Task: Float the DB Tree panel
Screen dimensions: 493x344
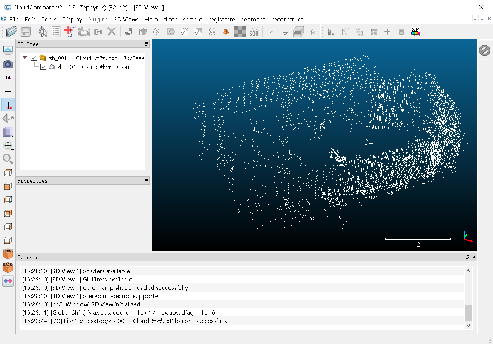Action: click(146, 44)
